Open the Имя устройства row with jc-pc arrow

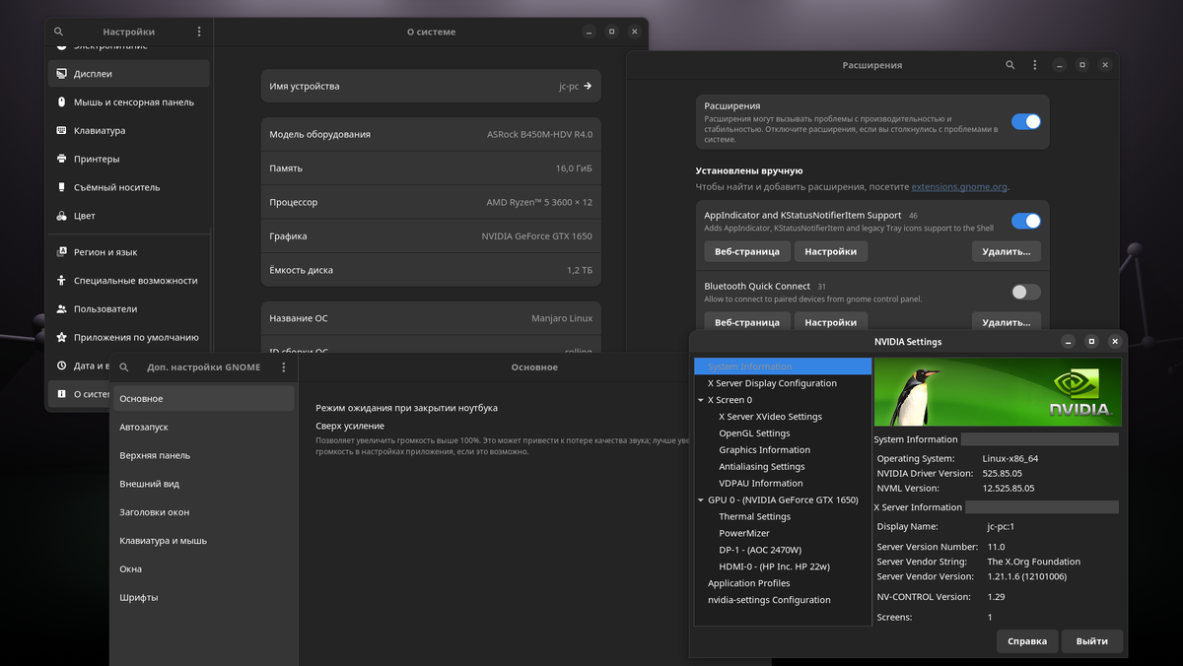[x=431, y=87]
